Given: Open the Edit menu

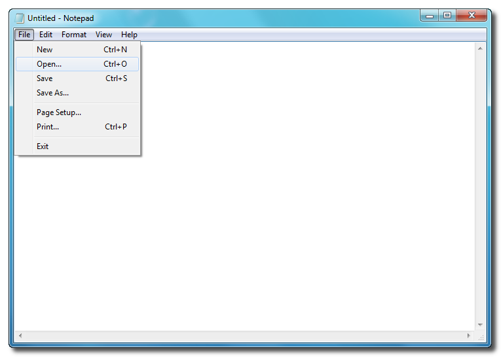Looking at the screenshot, I should click(x=46, y=35).
